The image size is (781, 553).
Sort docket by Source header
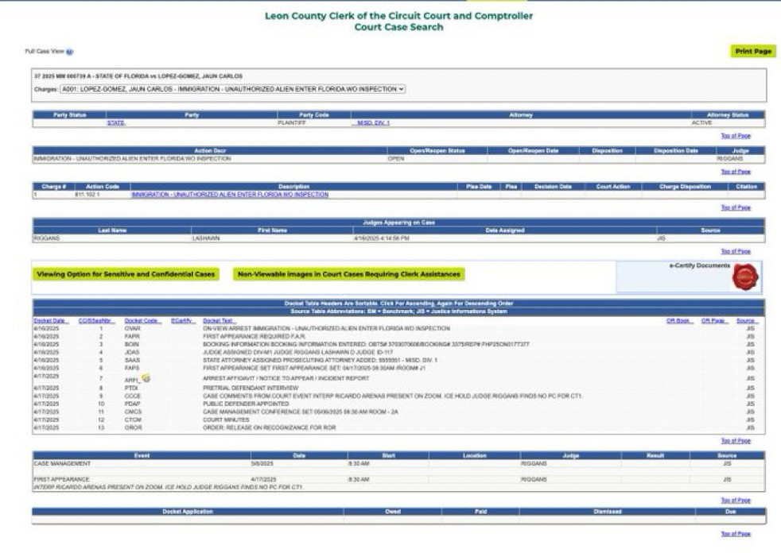click(747, 320)
